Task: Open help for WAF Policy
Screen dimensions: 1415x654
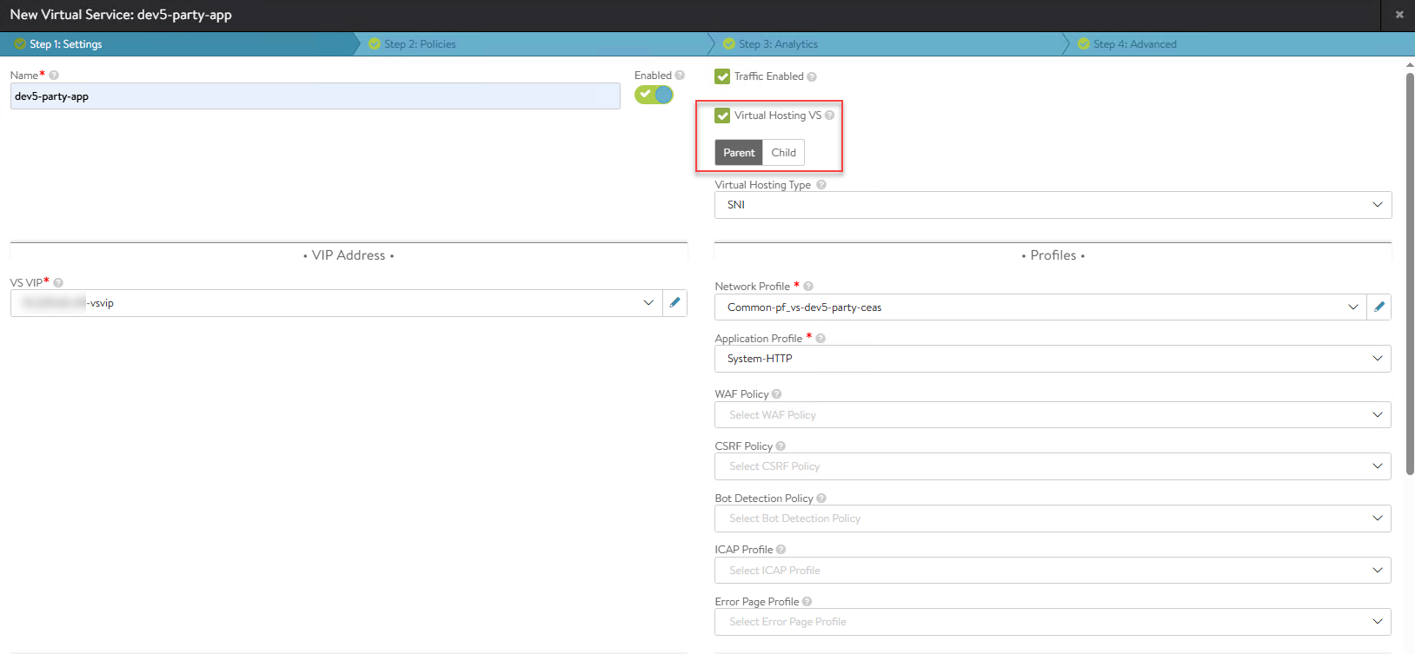Action: pyautogui.click(x=777, y=394)
